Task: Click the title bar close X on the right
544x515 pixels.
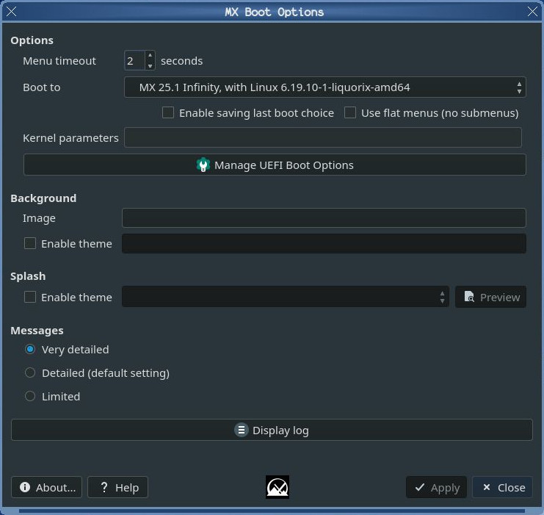Action: click(532, 12)
